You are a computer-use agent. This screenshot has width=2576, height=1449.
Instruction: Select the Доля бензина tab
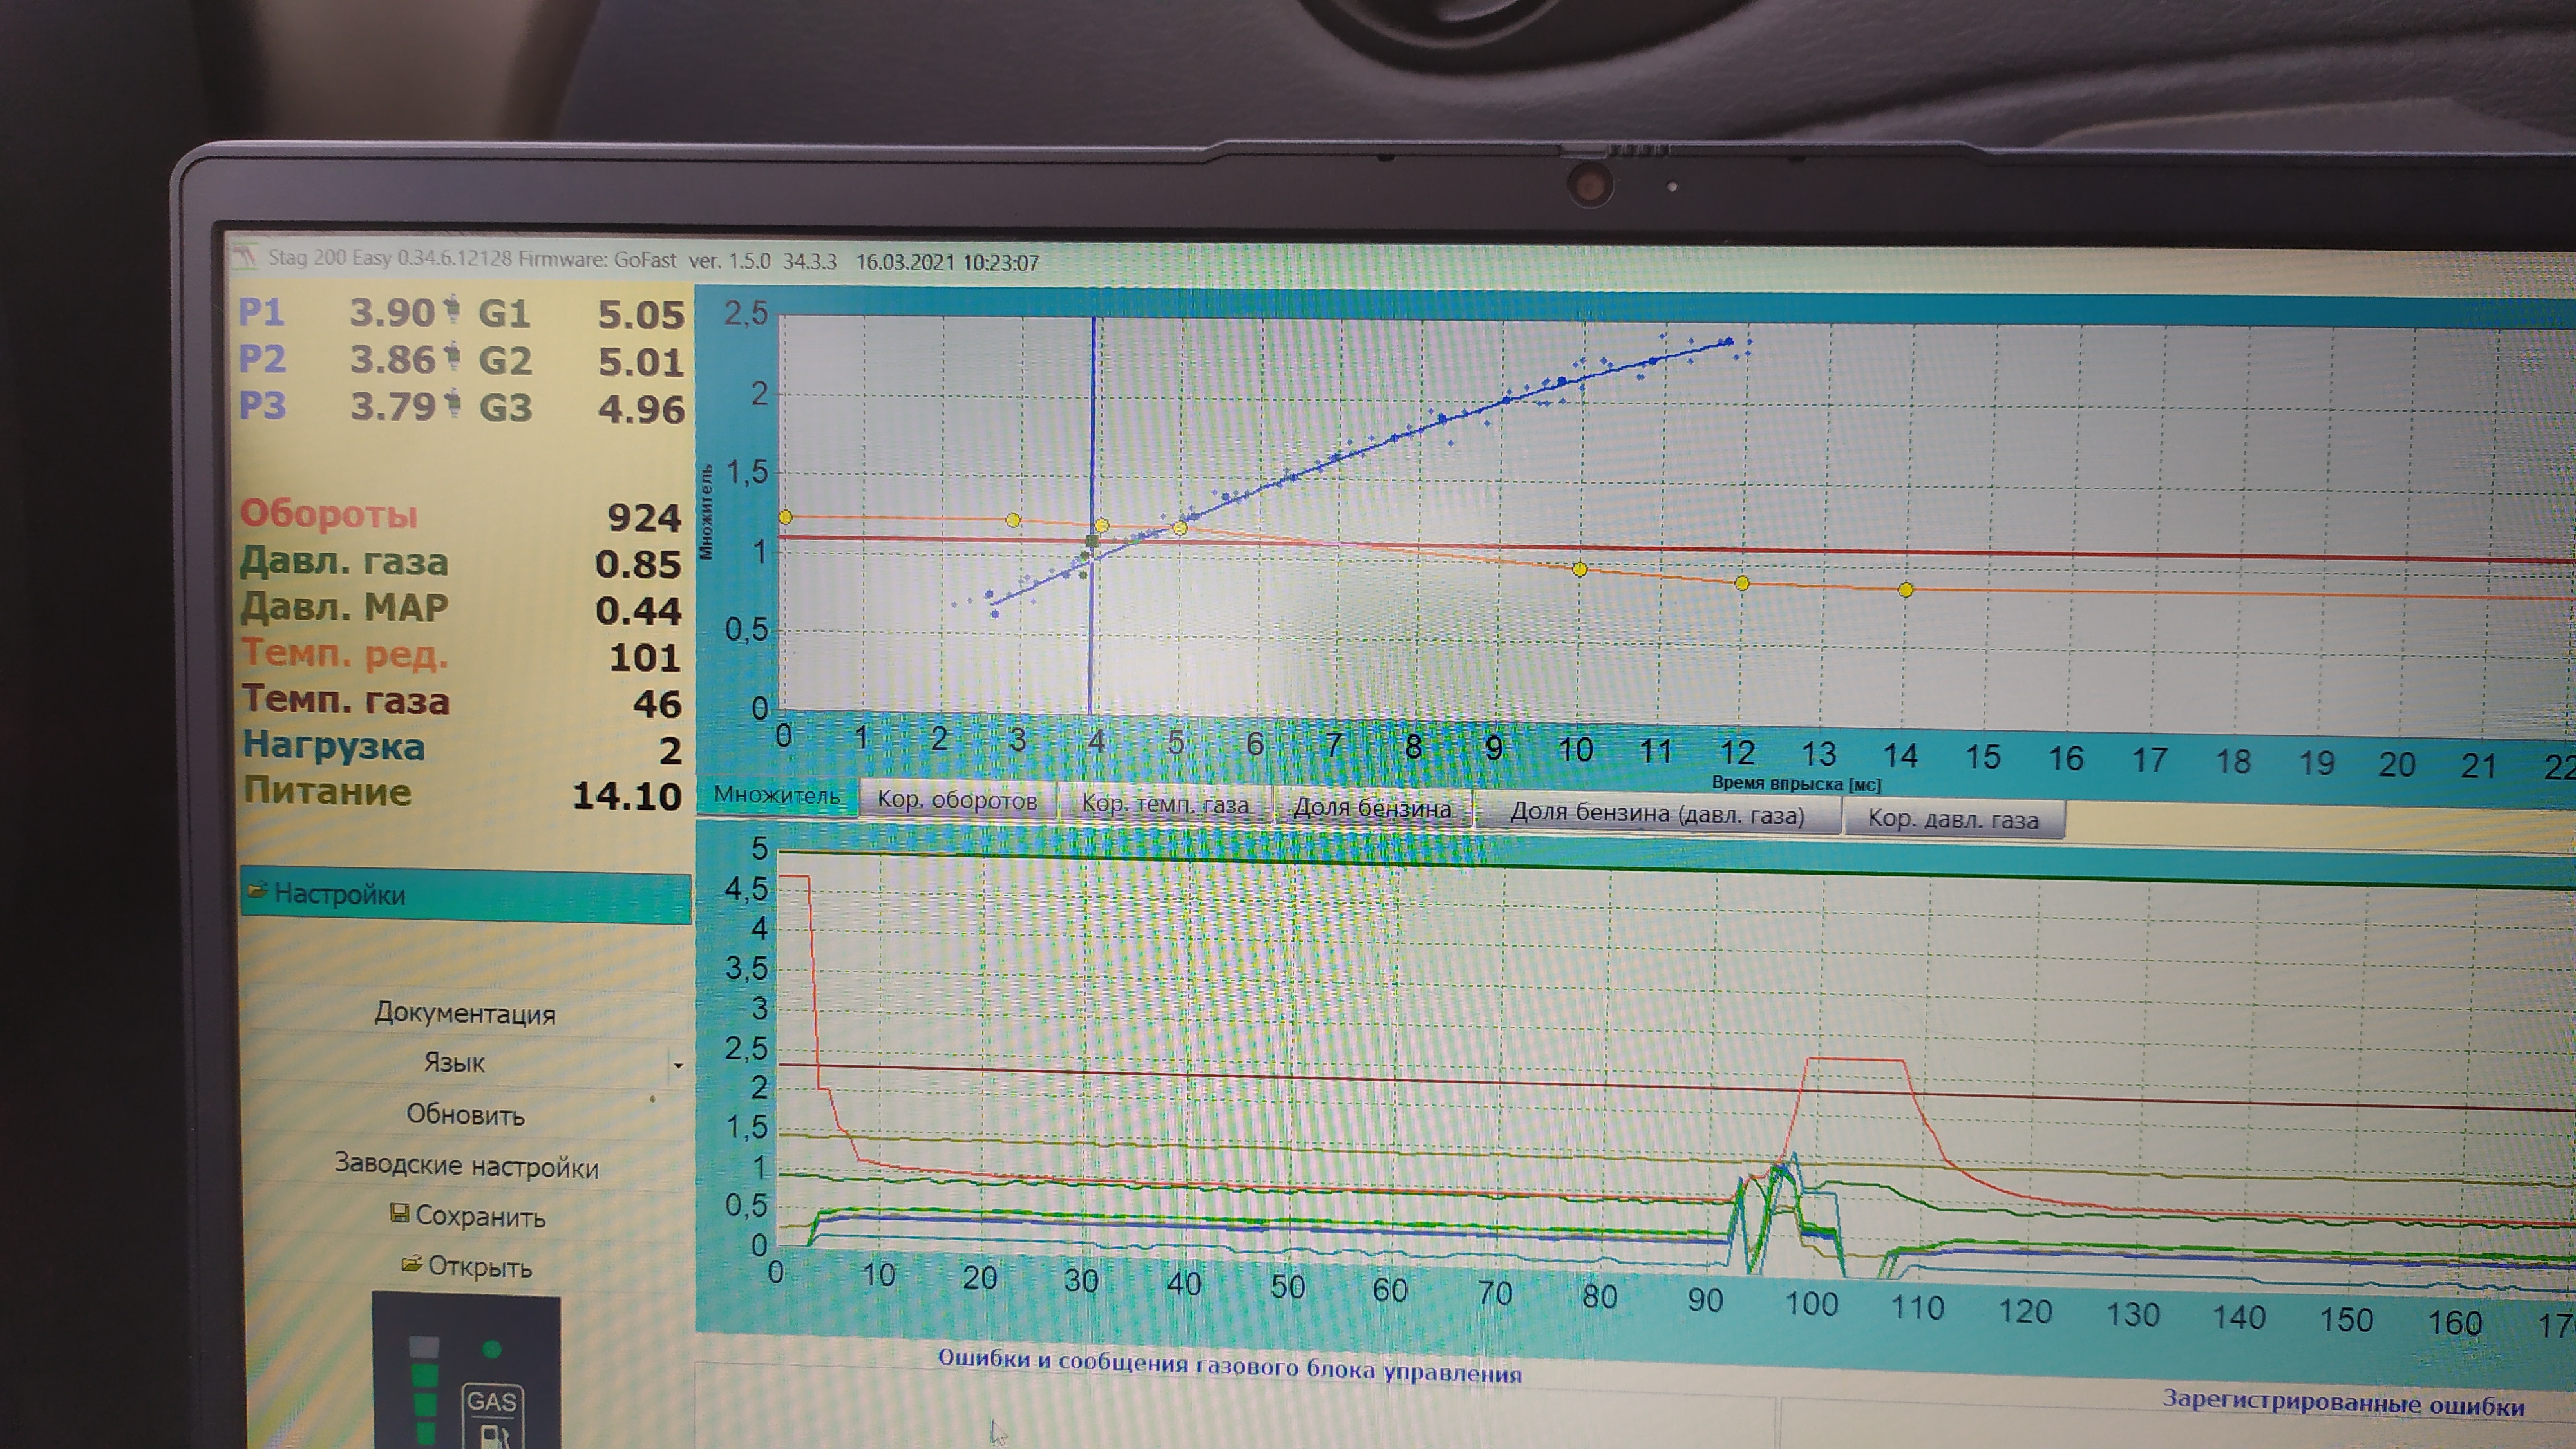click(1372, 808)
